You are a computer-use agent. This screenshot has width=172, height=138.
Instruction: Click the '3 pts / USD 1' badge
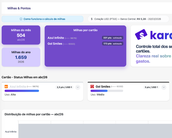click(x=151, y=87)
